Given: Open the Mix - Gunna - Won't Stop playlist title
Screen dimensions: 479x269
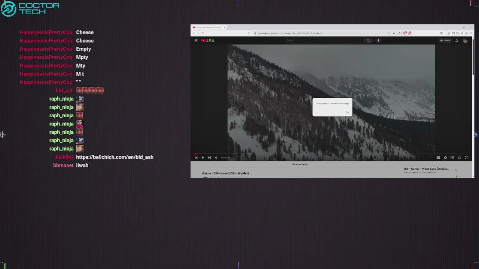Looking at the screenshot, I should [x=426, y=169].
